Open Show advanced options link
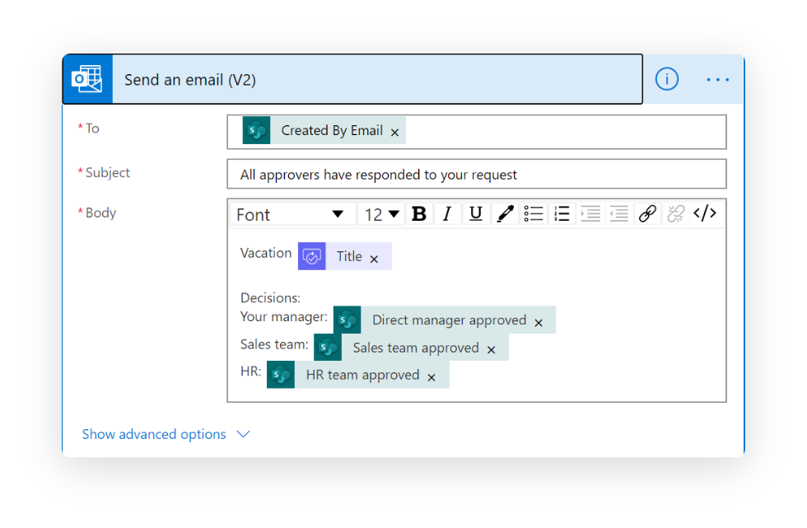807x528 pixels. pos(154,434)
